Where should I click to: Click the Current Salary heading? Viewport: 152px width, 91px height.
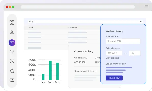click(x=84, y=51)
